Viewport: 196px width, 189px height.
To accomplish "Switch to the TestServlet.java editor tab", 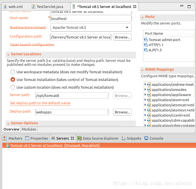I will [x=48, y=7].
